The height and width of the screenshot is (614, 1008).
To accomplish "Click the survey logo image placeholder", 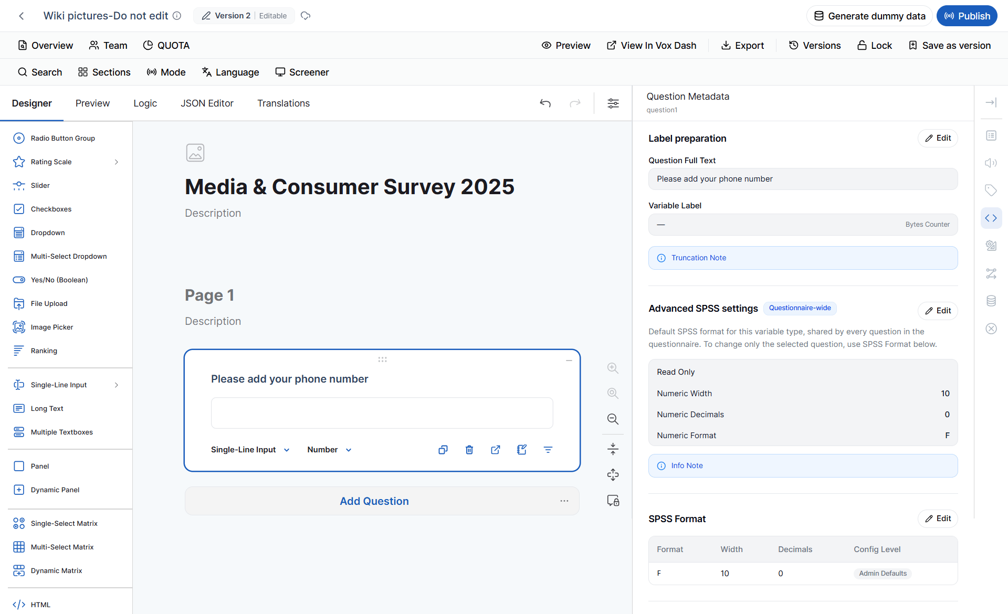I will click(x=195, y=153).
